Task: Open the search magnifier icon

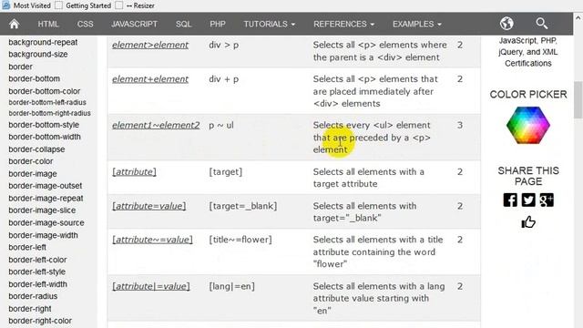Action: pos(542,24)
